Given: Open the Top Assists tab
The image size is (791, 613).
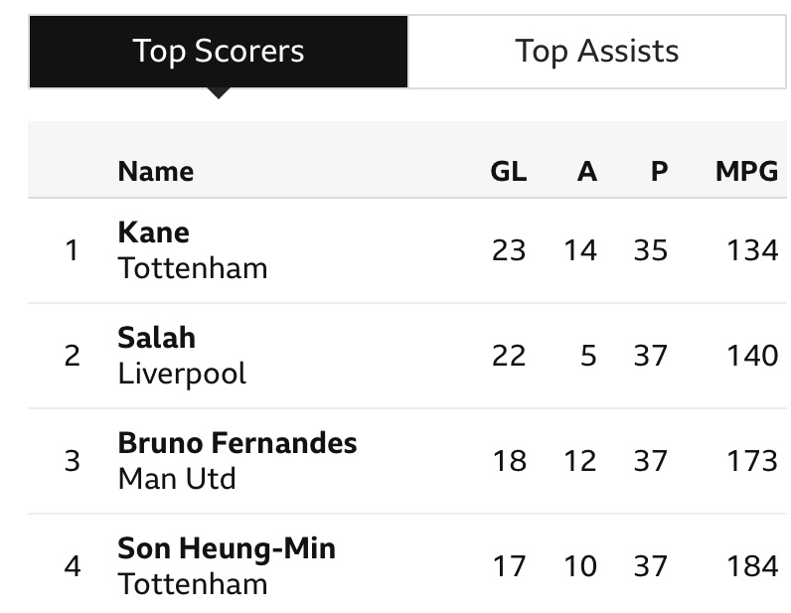Looking at the screenshot, I should 596,51.
